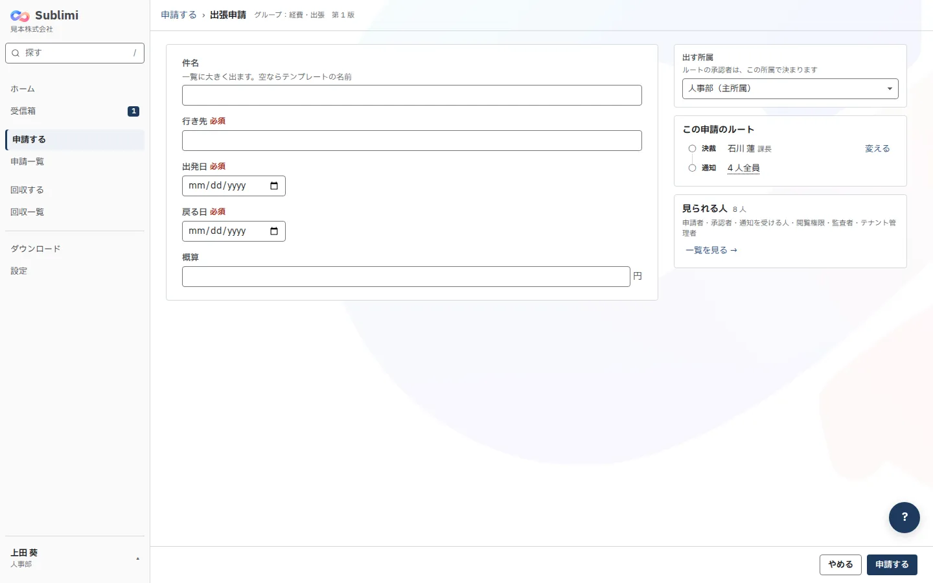The height and width of the screenshot is (583, 933).
Task: Open the help question mark button
Action: click(904, 518)
